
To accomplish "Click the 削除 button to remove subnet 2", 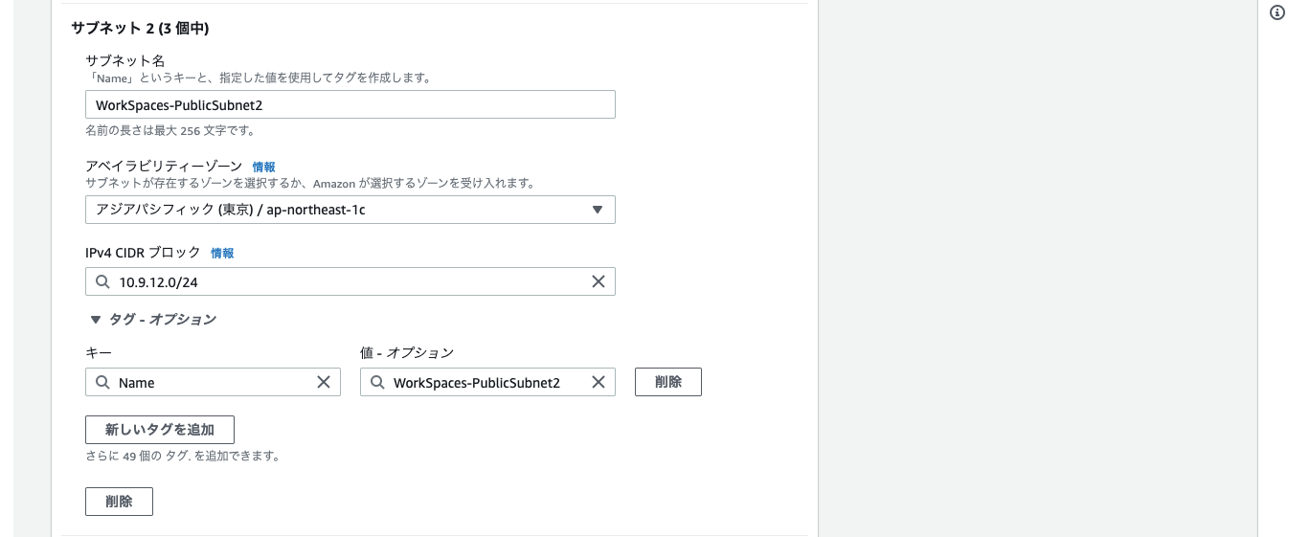I will pyautogui.click(x=119, y=502).
